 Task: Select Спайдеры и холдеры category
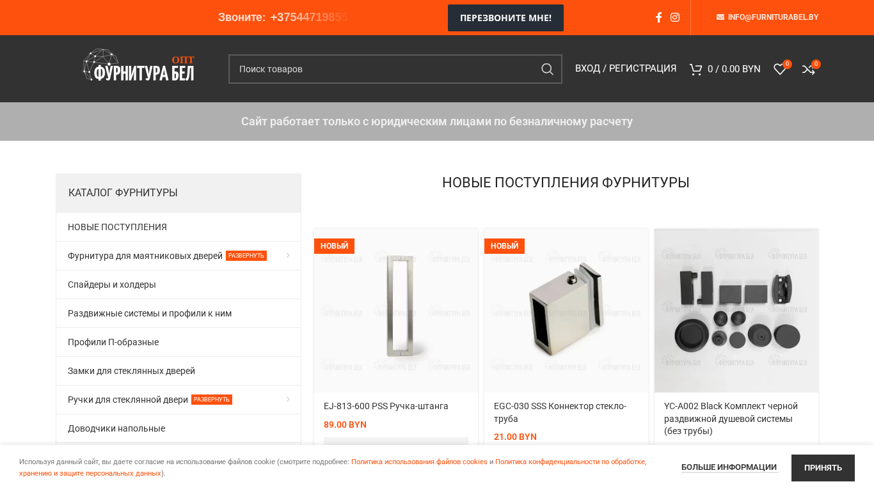[x=112, y=284]
